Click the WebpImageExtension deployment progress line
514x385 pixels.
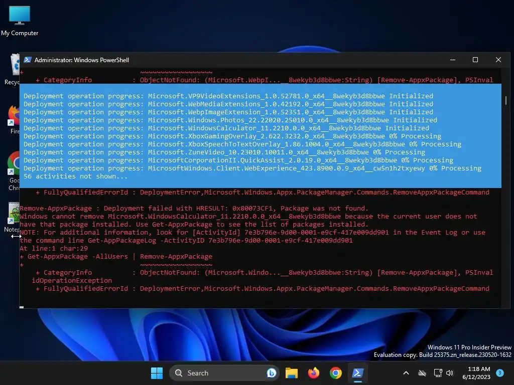228,112
